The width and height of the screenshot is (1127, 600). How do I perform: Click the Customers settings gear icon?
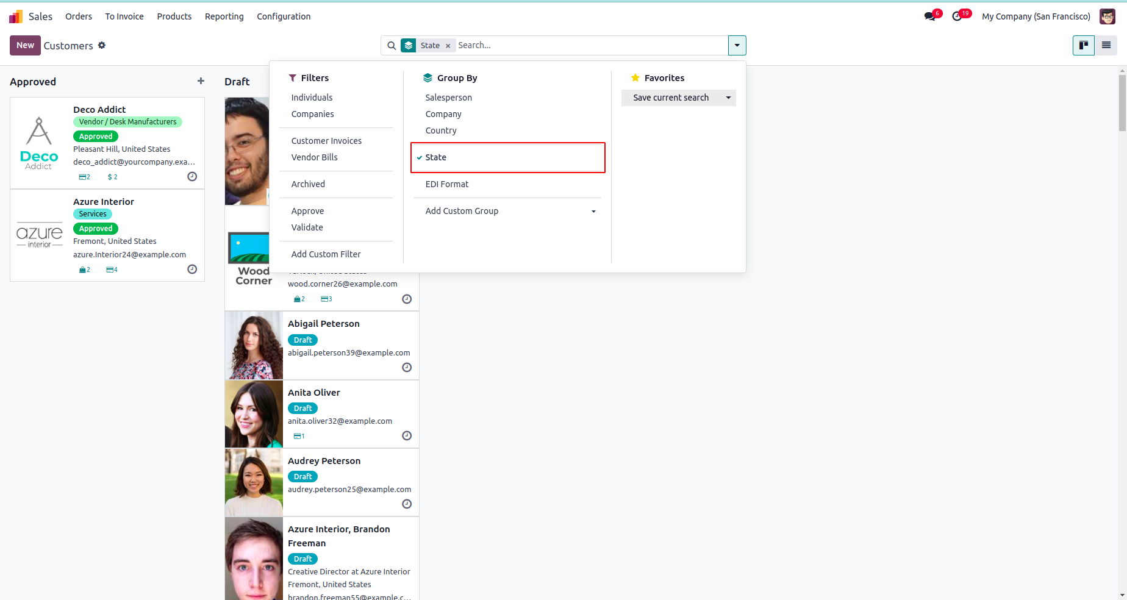[102, 45]
